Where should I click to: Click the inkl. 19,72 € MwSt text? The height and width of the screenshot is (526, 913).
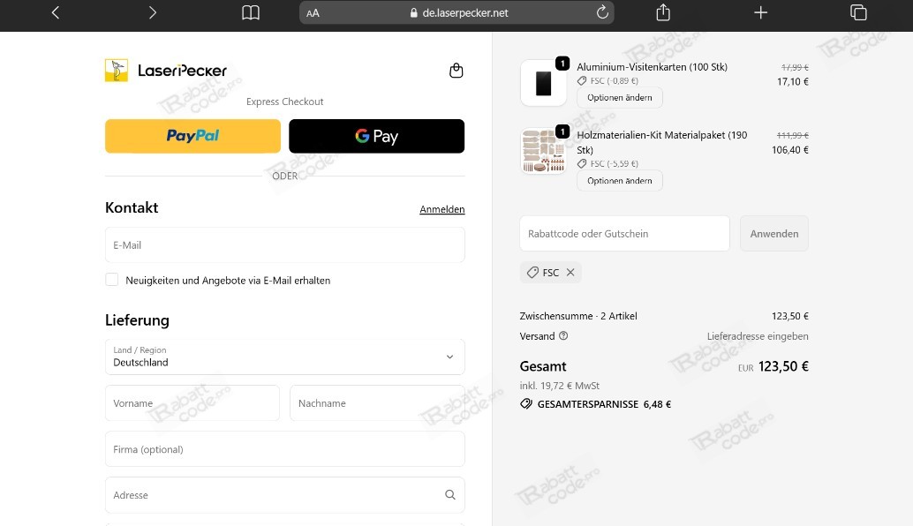click(560, 386)
